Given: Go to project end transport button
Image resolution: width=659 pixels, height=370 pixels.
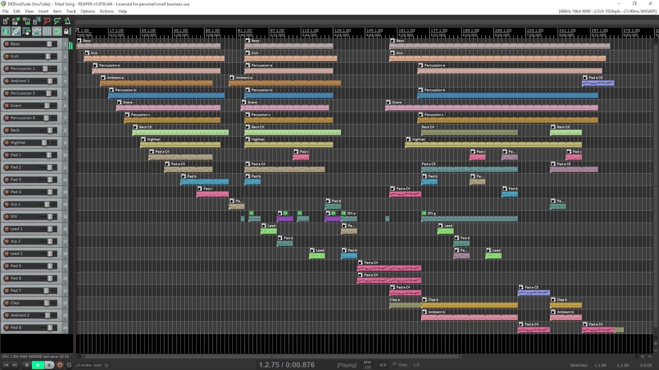Looking at the screenshot, I should [15, 365].
